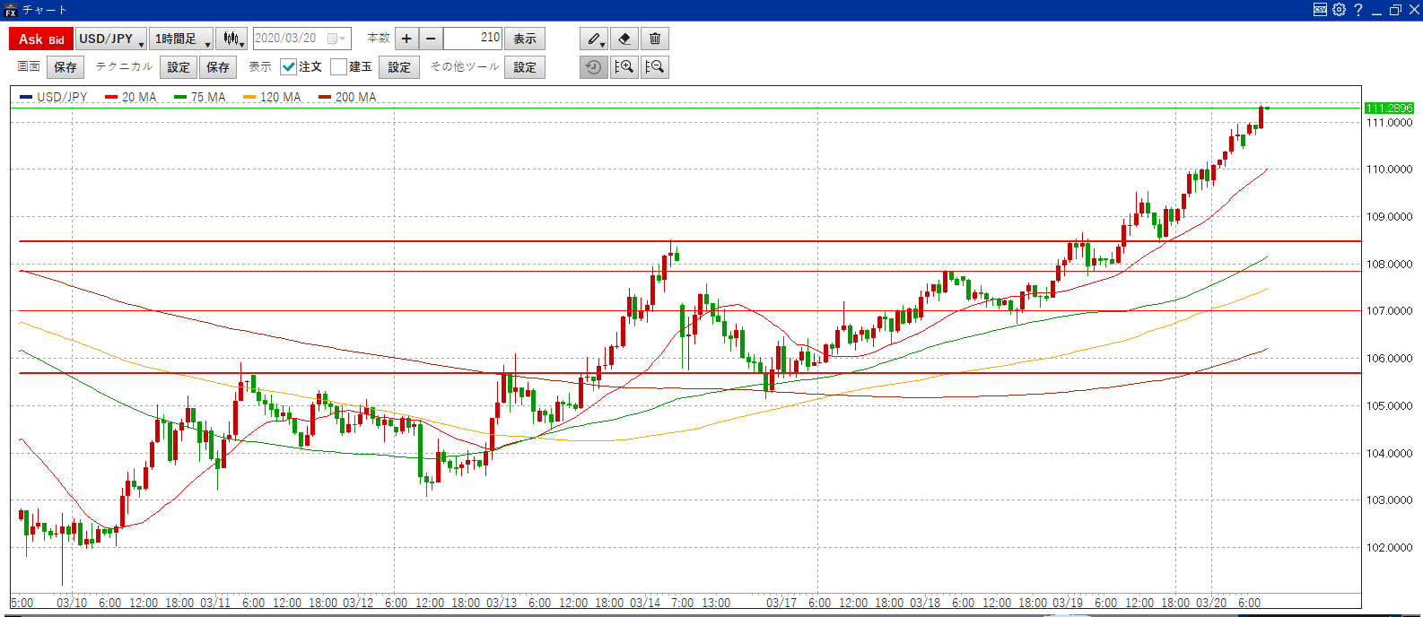1423x617 pixels.
Task: Check the 建玉 display checkbox
Action: point(338,67)
